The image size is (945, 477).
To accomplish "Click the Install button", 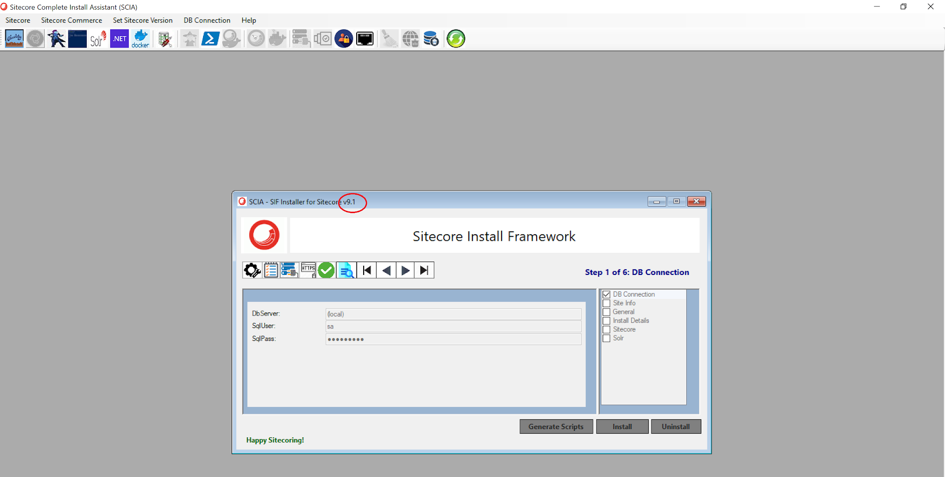I will coord(622,427).
